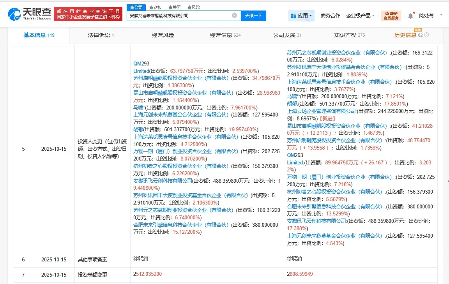
Task: Switch to the 查老板 search tab
Action: (155, 7)
